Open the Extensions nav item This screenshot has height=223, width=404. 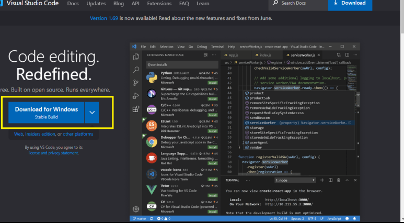[159, 4]
